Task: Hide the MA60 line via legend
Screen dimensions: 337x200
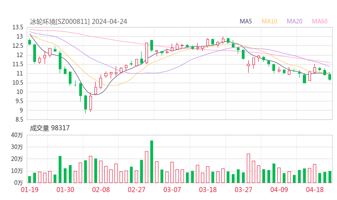Action: click(x=320, y=21)
